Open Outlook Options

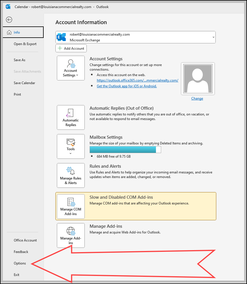coord(20,263)
